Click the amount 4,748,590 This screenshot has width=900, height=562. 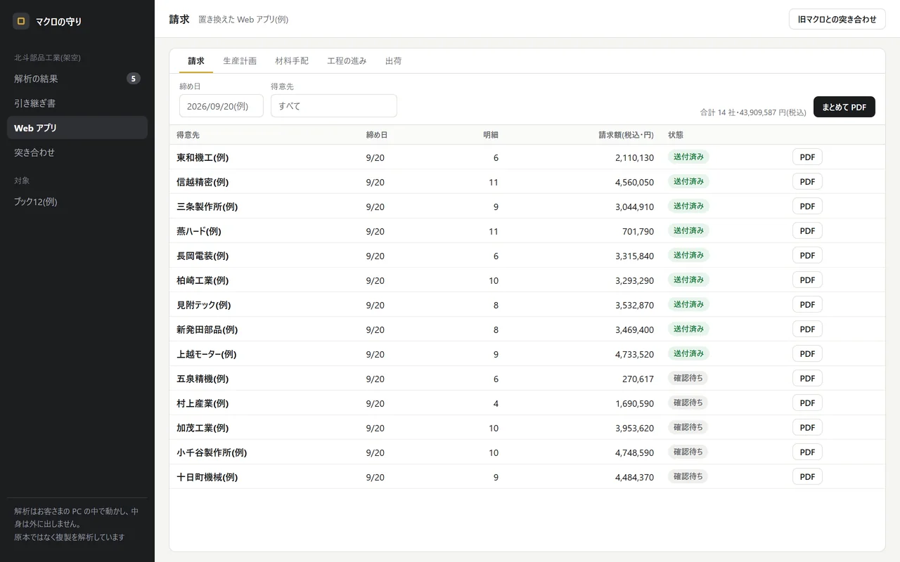(x=634, y=452)
